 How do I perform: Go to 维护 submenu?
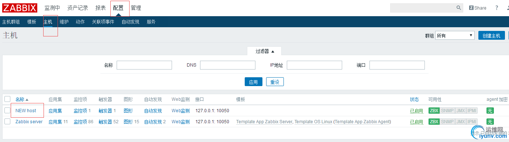coord(64,22)
